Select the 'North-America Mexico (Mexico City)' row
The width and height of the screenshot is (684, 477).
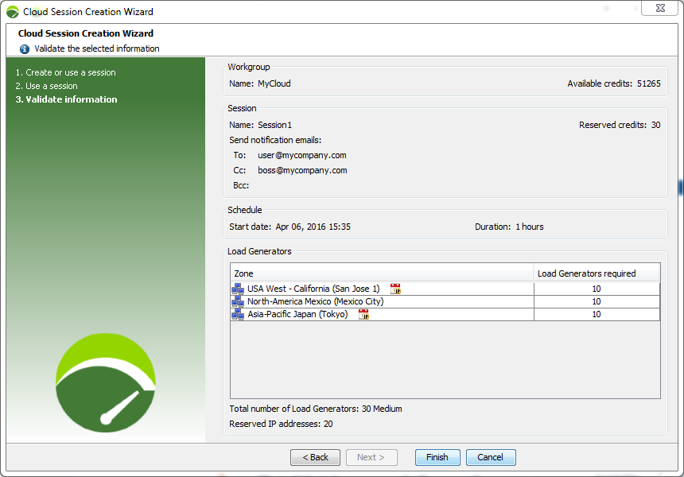tap(445, 302)
